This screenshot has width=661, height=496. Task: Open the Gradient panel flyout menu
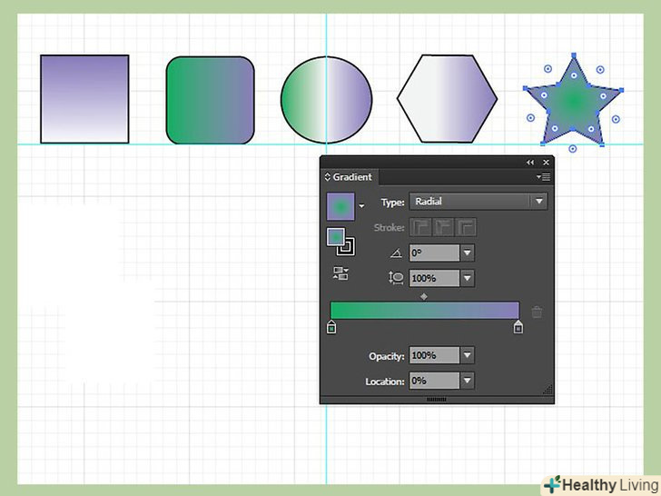[543, 177]
